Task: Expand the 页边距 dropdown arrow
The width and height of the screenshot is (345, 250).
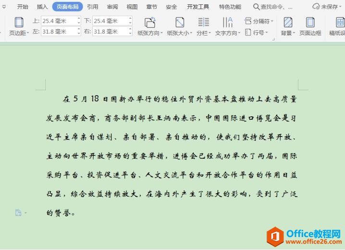Action: pos(28,33)
